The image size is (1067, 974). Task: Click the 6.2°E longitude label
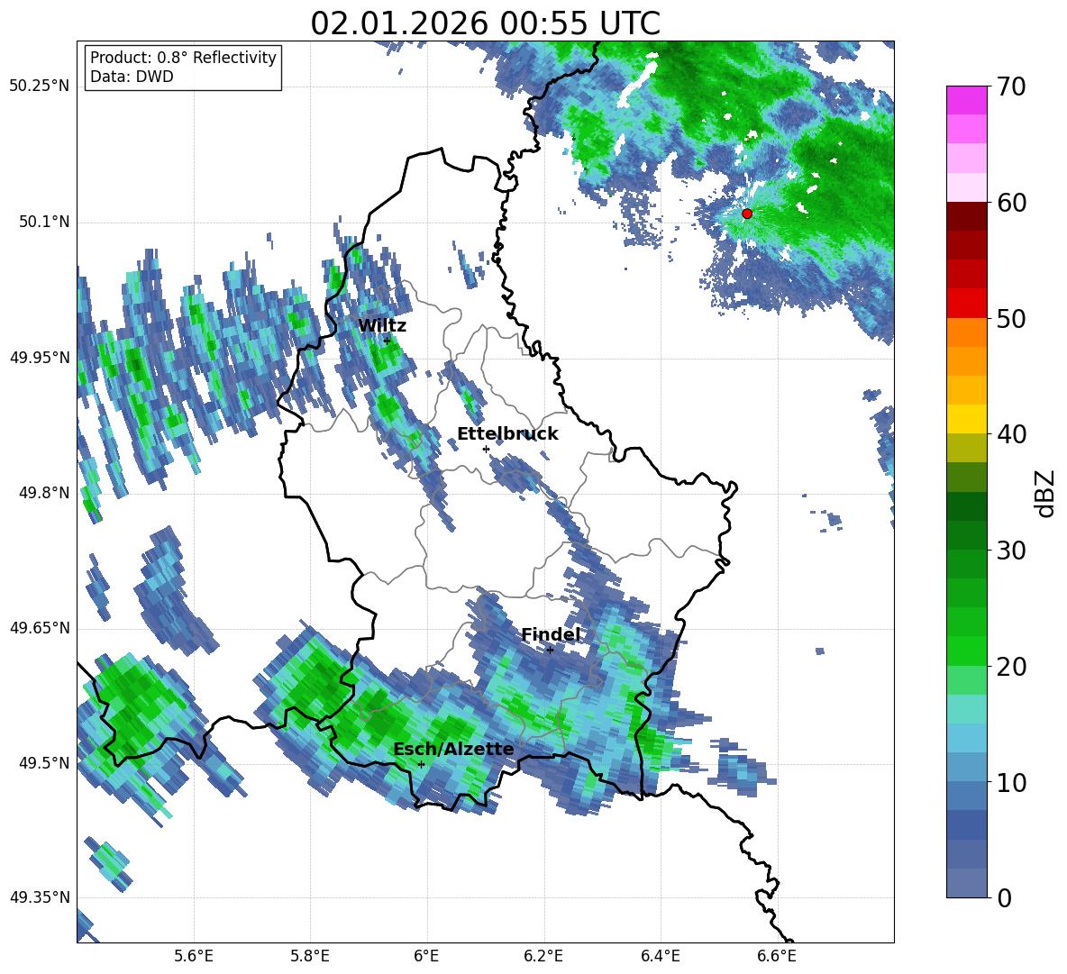[543, 957]
